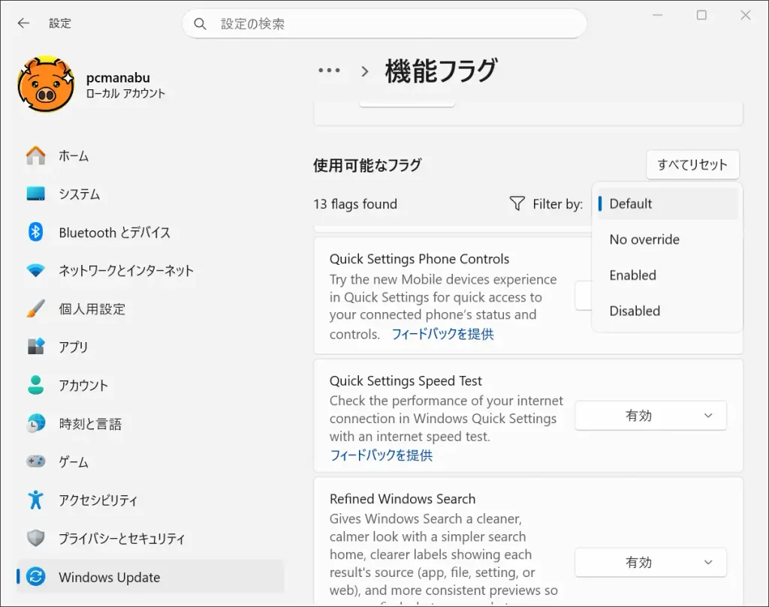Screen dimensions: 769x607
Task: Click the pcmanabu account name
Action: tap(118, 77)
